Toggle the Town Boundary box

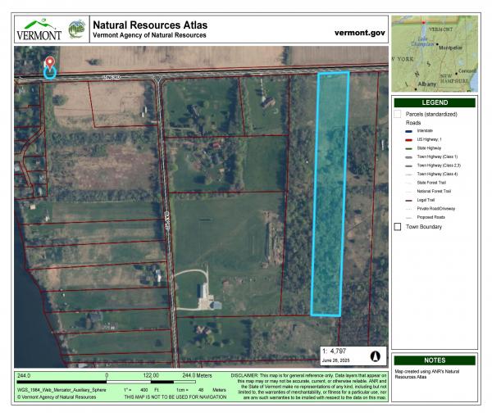[x=399, y=226]
